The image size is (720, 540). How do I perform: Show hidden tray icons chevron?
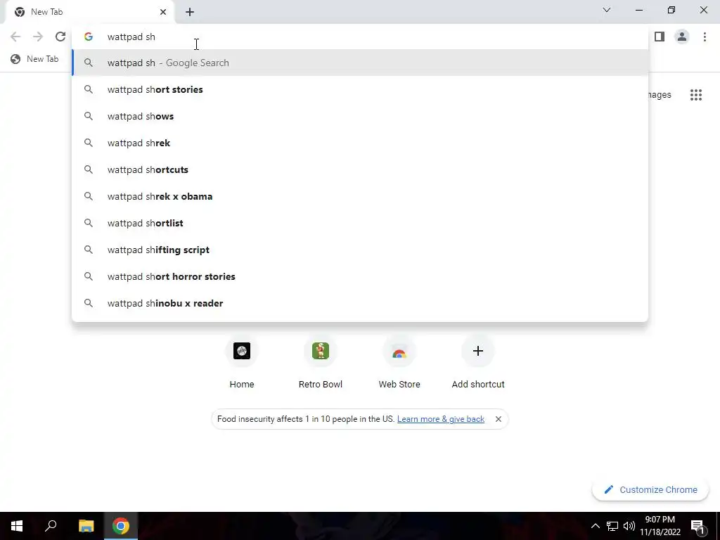pyautogui.click(x=595, y=526)
